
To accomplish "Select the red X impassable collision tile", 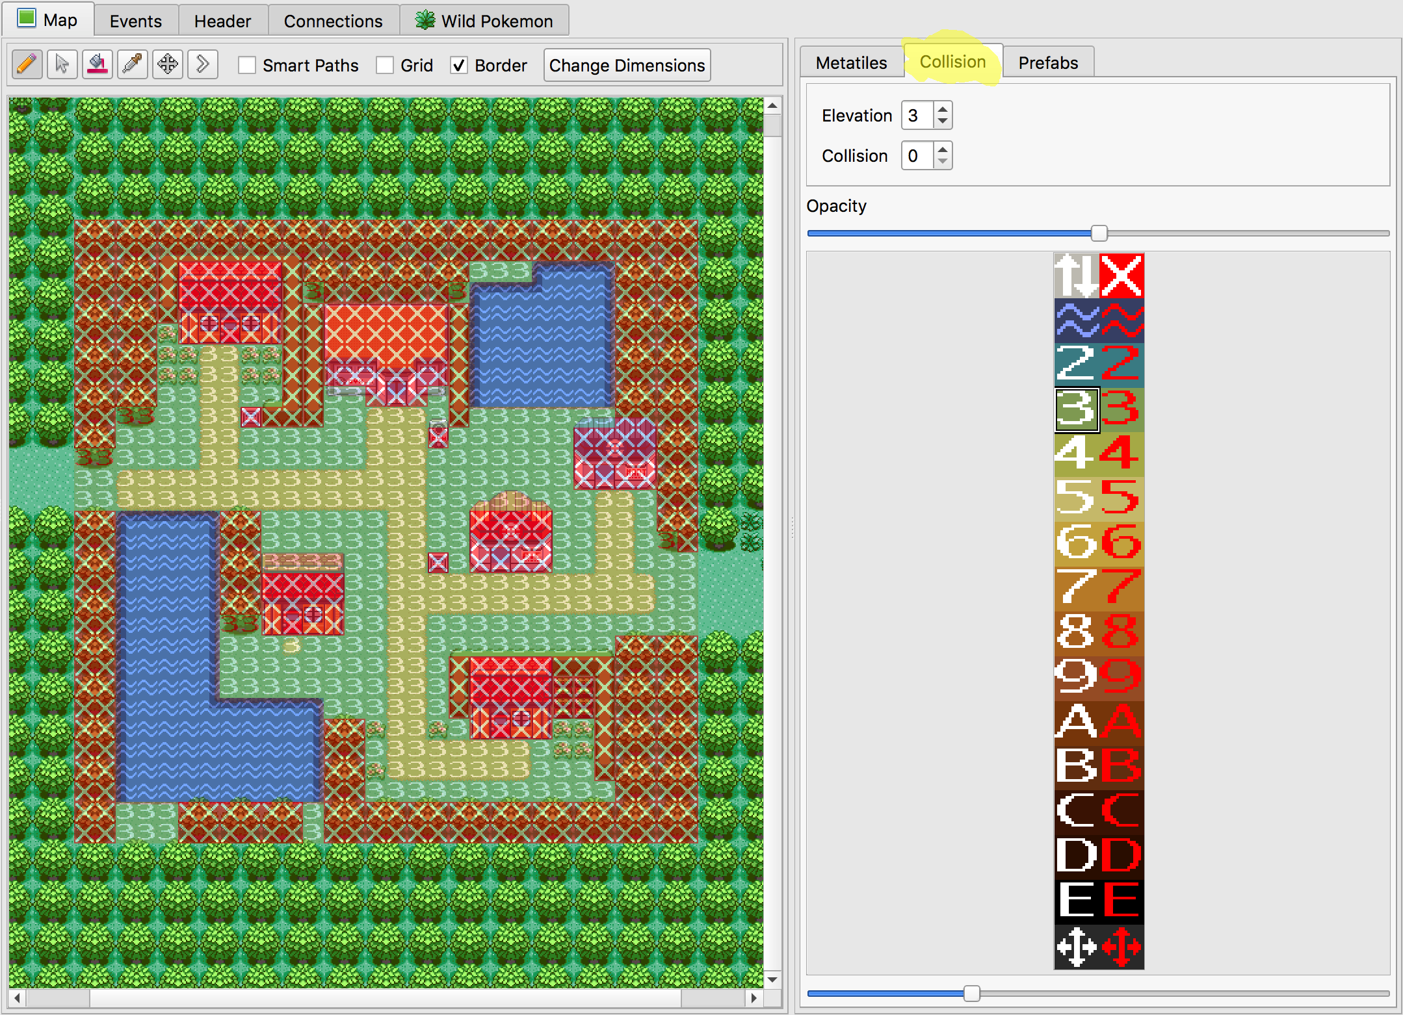I will point(1121,276).
